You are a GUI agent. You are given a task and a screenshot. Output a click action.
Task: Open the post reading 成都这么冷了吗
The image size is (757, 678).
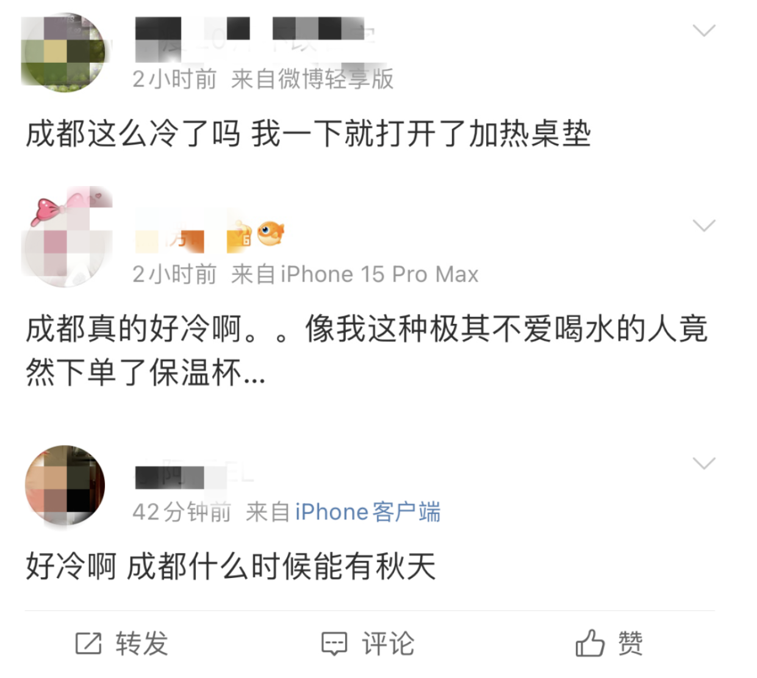coord(308,134)
